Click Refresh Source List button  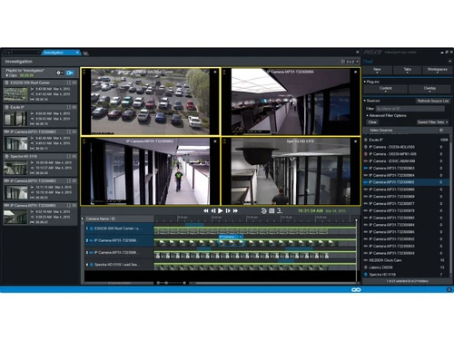tap(433, 101)
